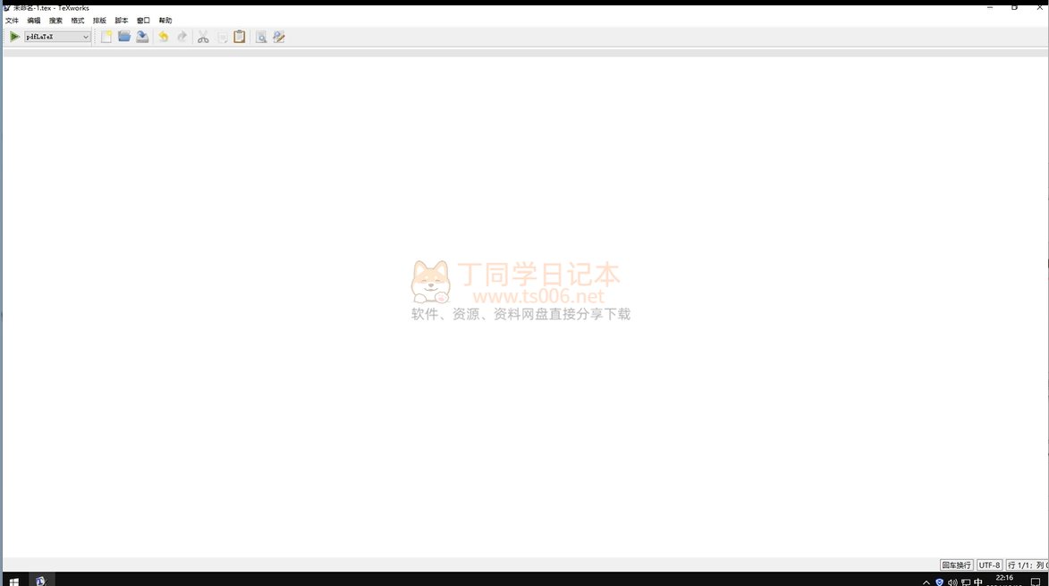The height and width of the screenshot is (586, 1049).
Task: Paste from clipboard using the toolbar icon
Action: (240, 37)
